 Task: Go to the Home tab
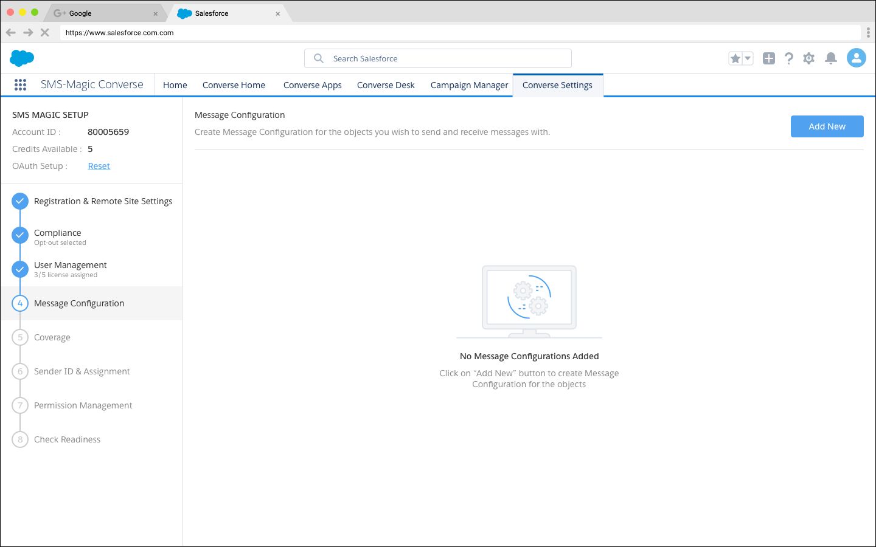[x=175, y=85]
